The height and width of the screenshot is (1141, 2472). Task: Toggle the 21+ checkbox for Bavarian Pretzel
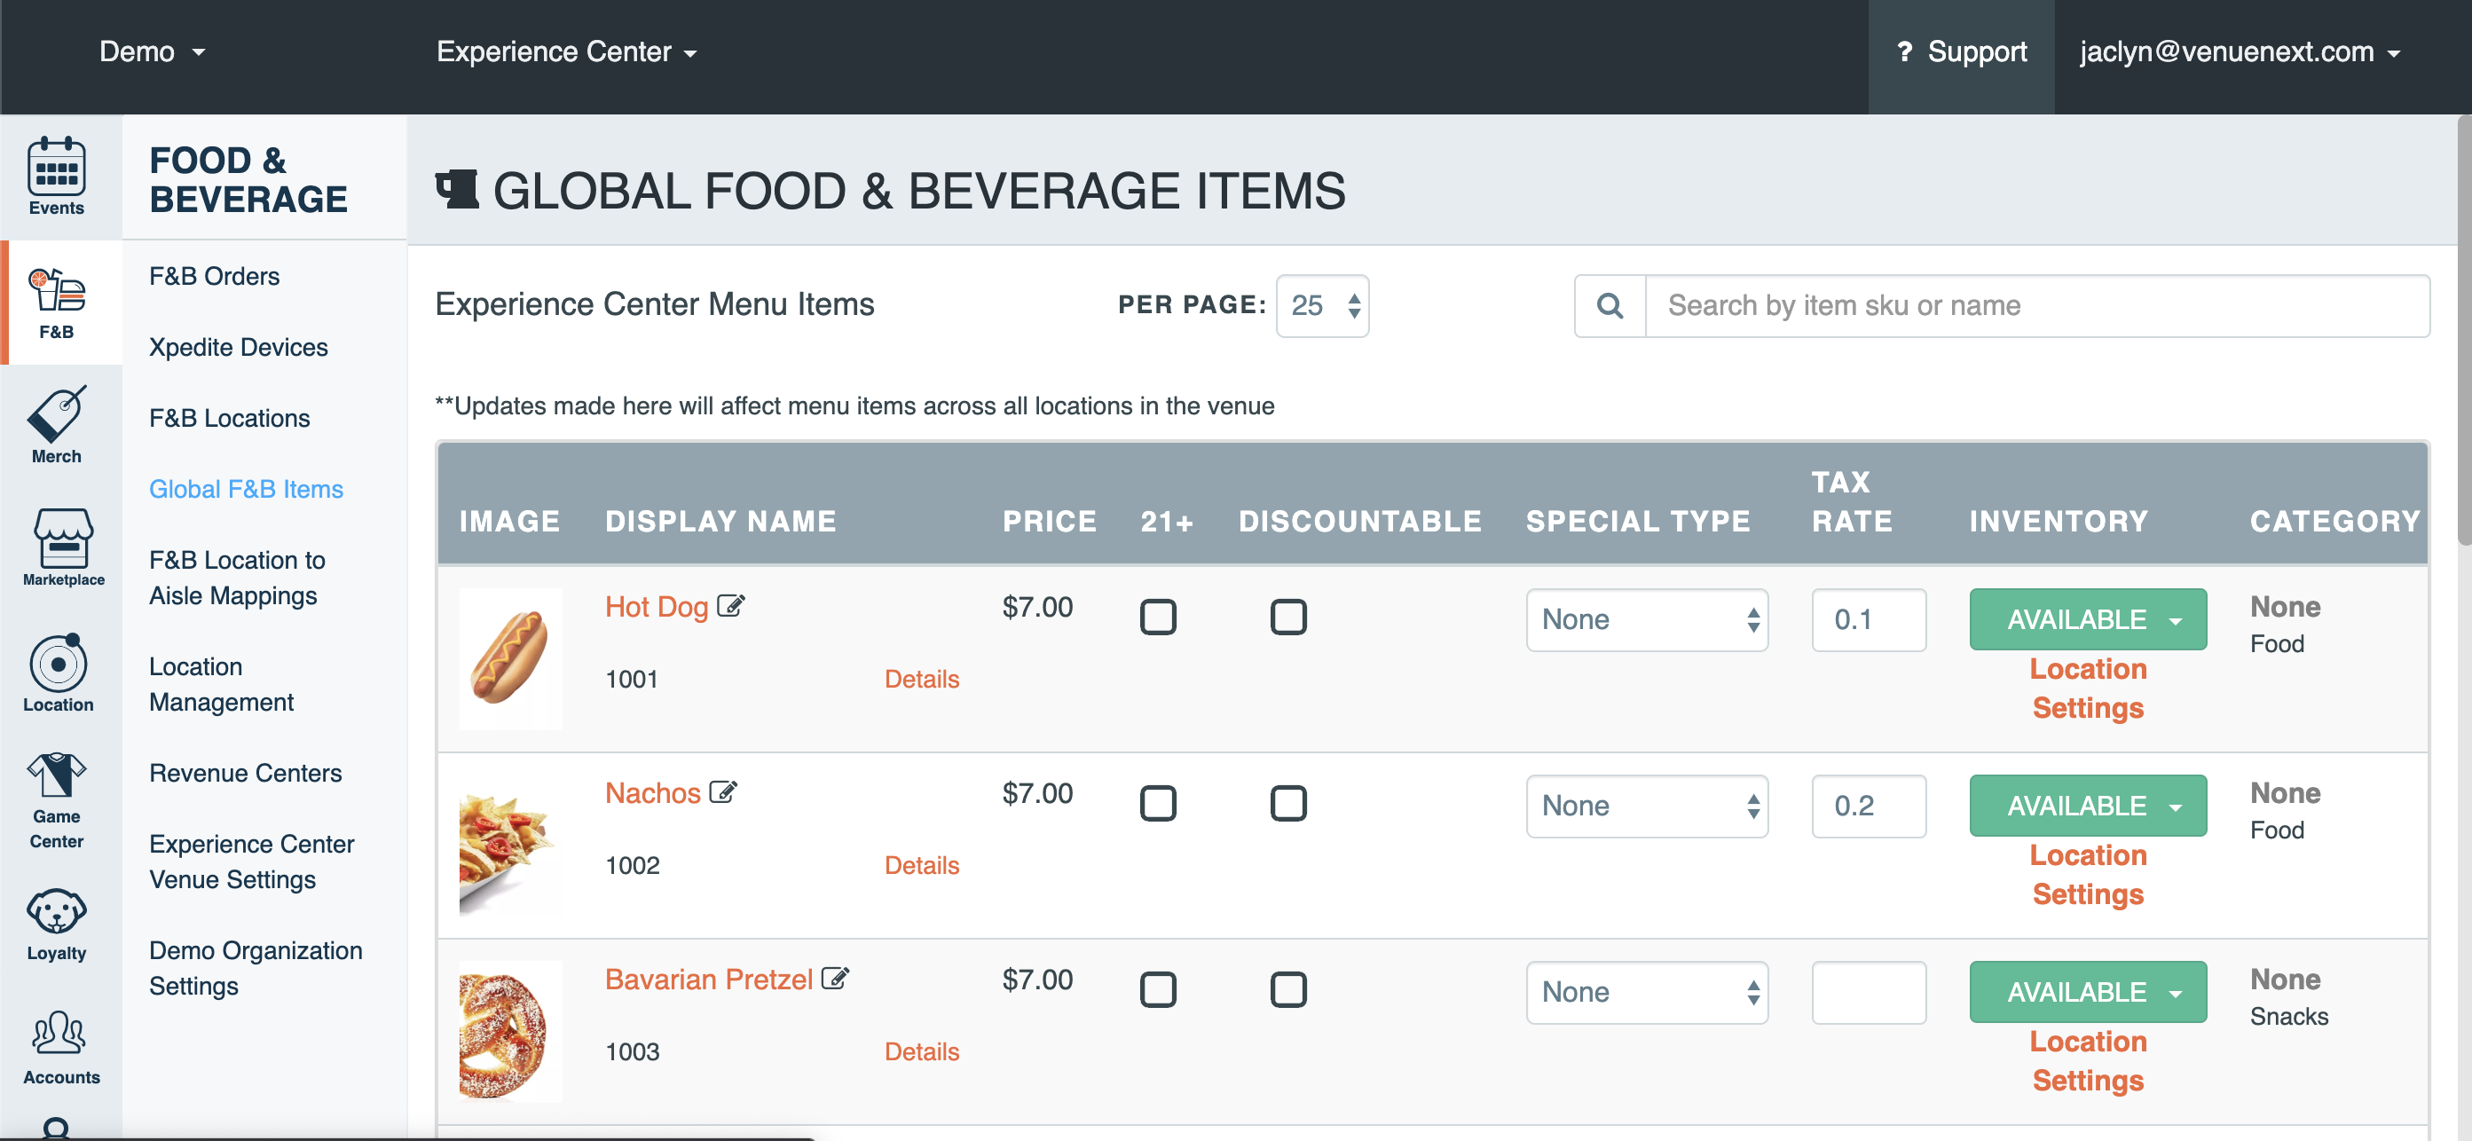1157,989
